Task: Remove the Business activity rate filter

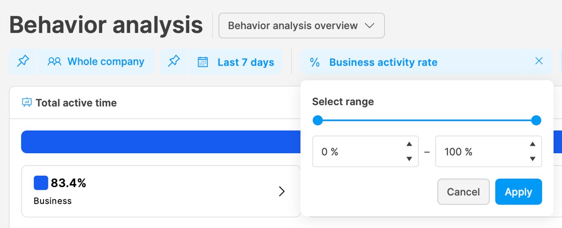Action: [539, 61]
